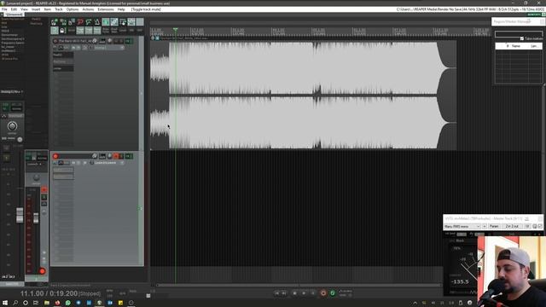This screenshot has height=307, width=546.
Task: Click the 2 in 2 out button
Action: click(x=512, y=226)
